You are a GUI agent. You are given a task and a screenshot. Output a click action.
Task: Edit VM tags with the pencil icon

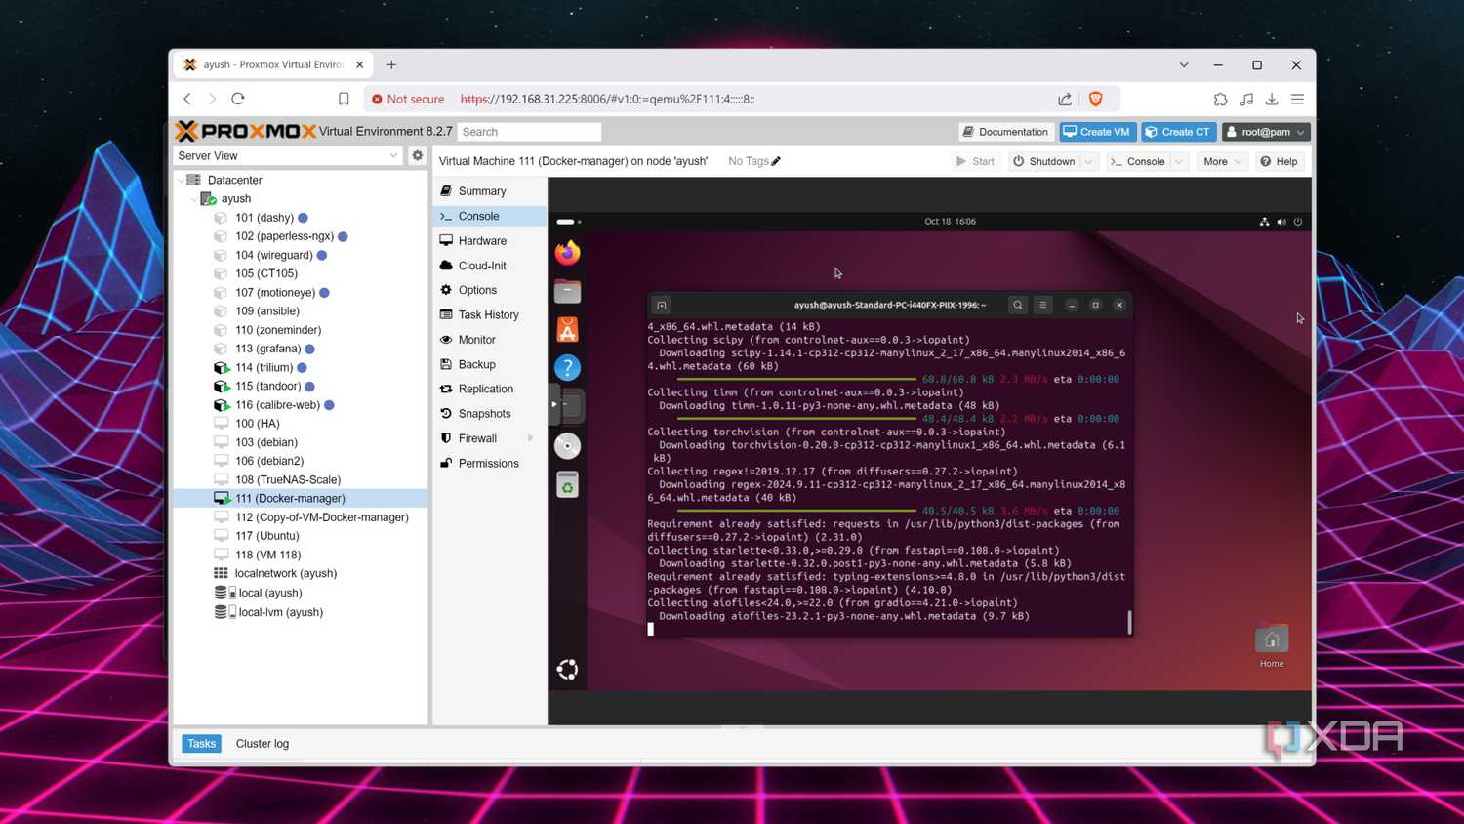coord(776,161)
